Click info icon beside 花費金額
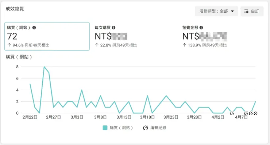This screenshot has height=145, width=270. pyautogui.click(x=201, y=28)
